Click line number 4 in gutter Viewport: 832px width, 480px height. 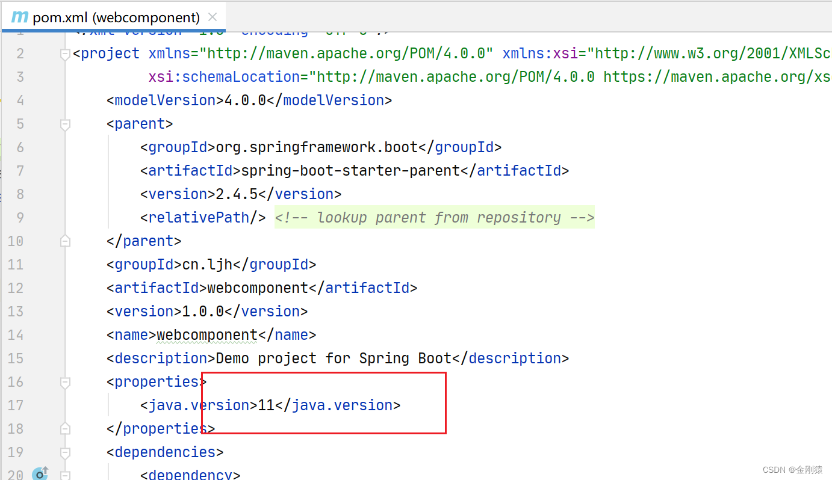coord(20,100)
